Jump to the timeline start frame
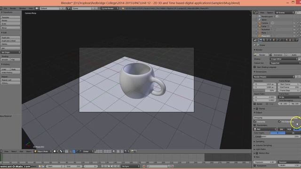The height and width of the screenshot is (169, 301). (103, 166)
